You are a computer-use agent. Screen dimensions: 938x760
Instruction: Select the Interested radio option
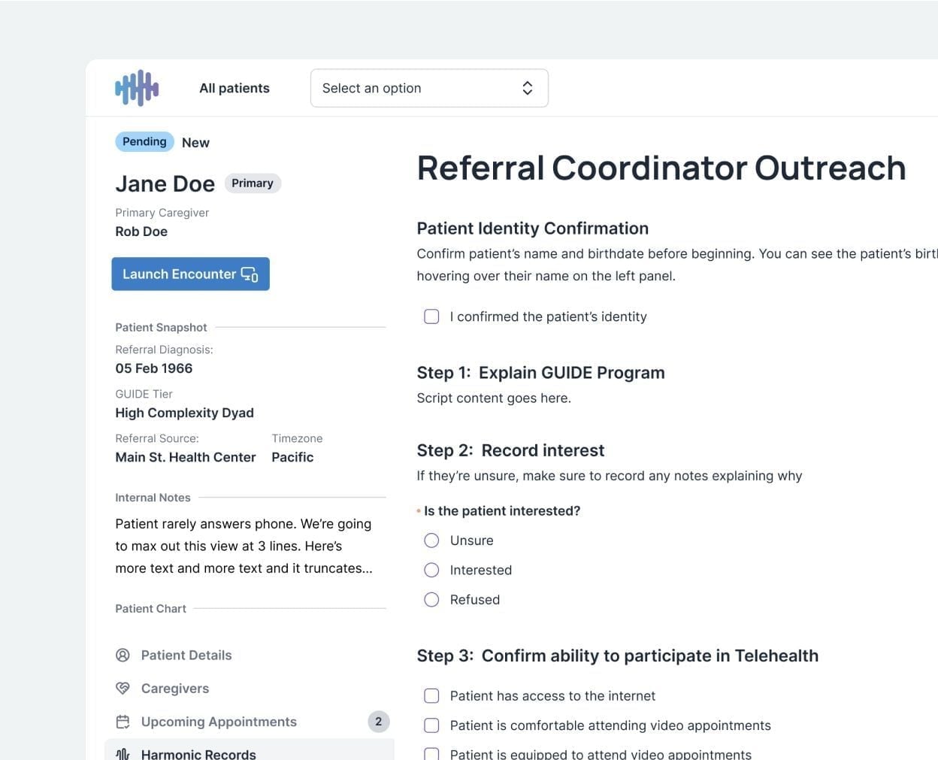click(x=431, y=570)
